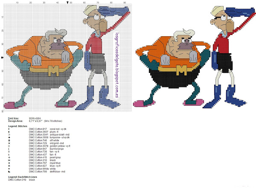Select the 'royal blue' color name
Viewport: 256px width, 188px height.
pyautogui.click(x=55, y=163)
